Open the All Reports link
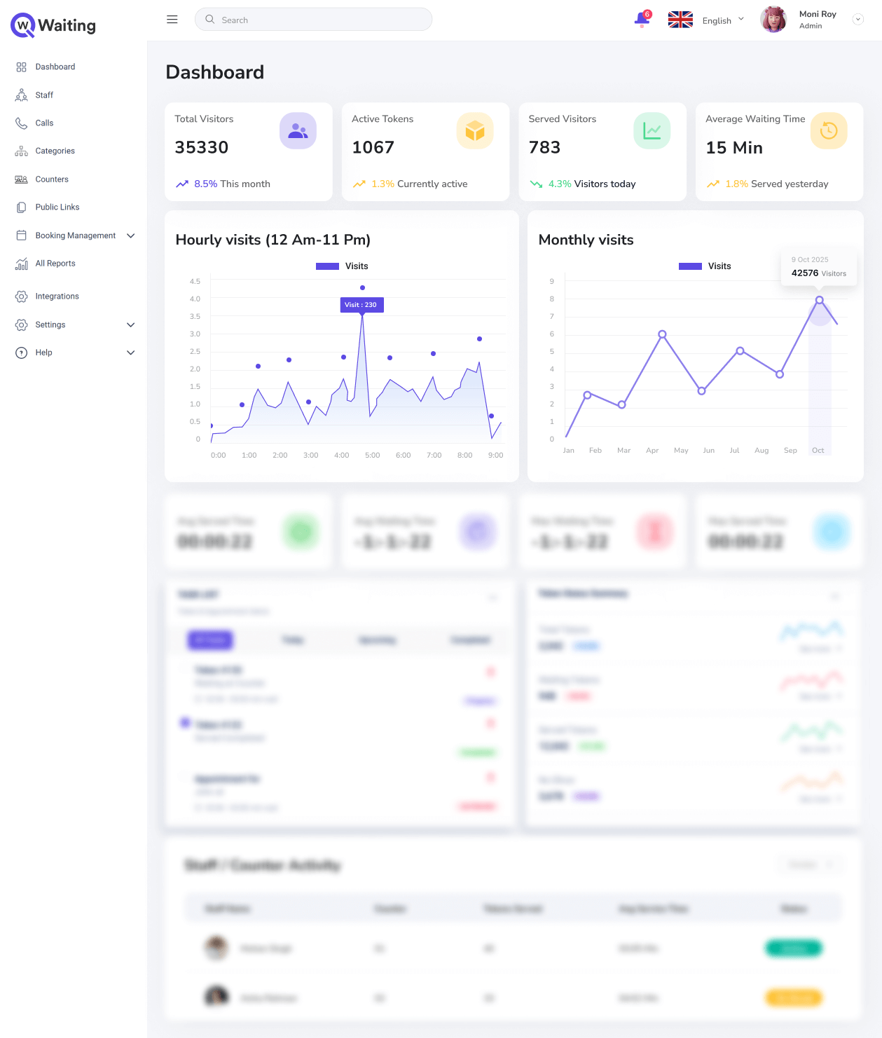The height and width of the screenshot is (1038, 882). [55, 264]
